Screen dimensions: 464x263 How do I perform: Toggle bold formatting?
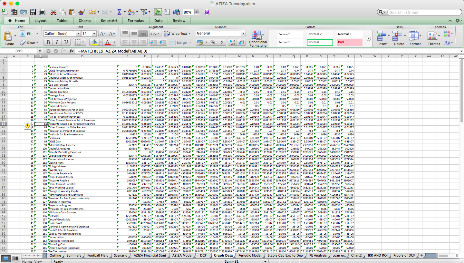click(x=48, y=42)
